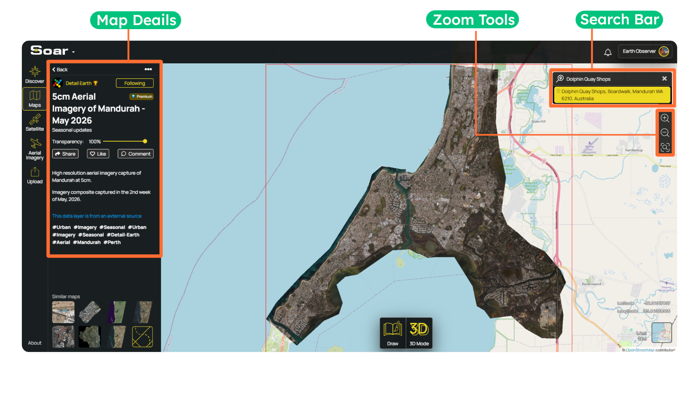Open the first similar map in bottom row
This screenshot has height=393, width=699.
pos(63,337)
